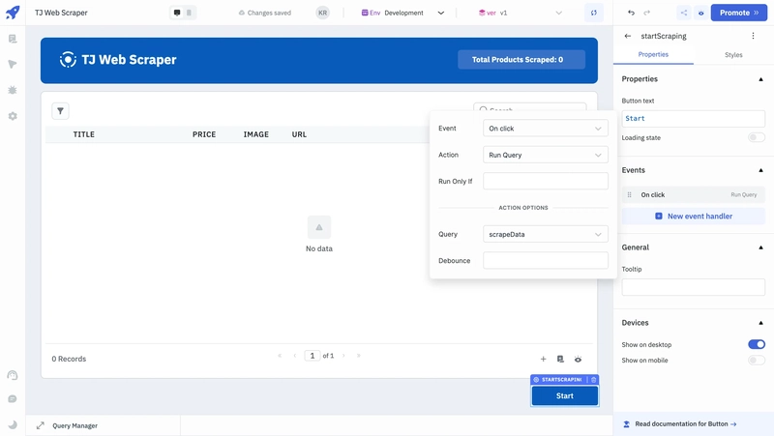
Task: Go to the table's previous page arrow
Action: click(x=295, y=356)
